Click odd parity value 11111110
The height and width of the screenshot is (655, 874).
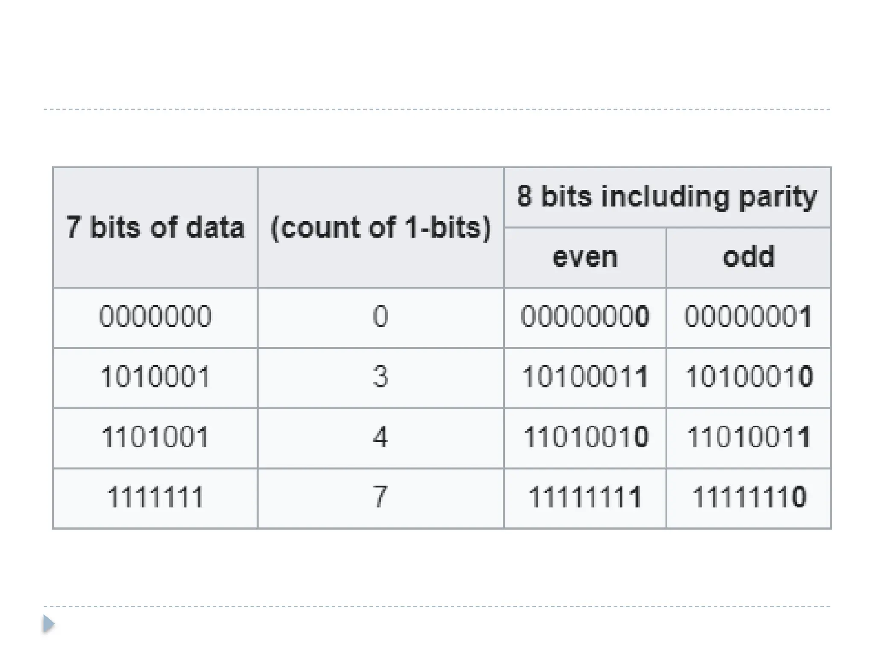(x=748, y=498)
